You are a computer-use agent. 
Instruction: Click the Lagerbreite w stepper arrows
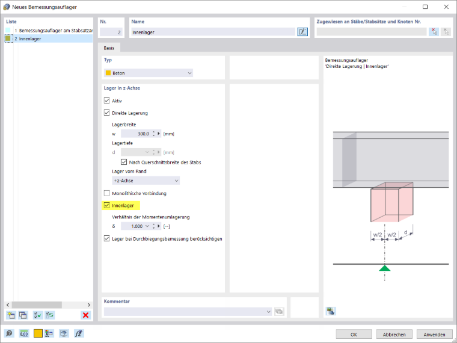pos(153,134)
